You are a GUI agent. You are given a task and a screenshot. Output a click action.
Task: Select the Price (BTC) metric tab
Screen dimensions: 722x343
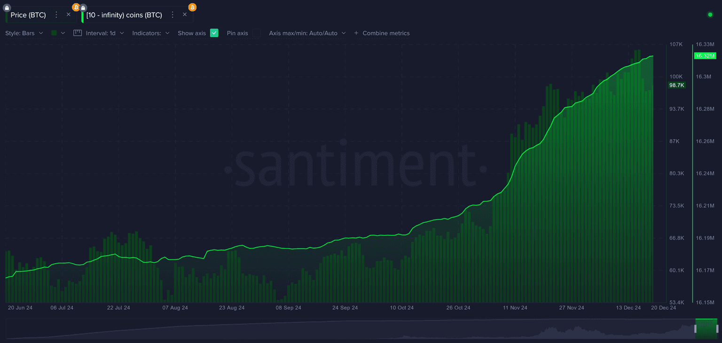tap(28, 15)
